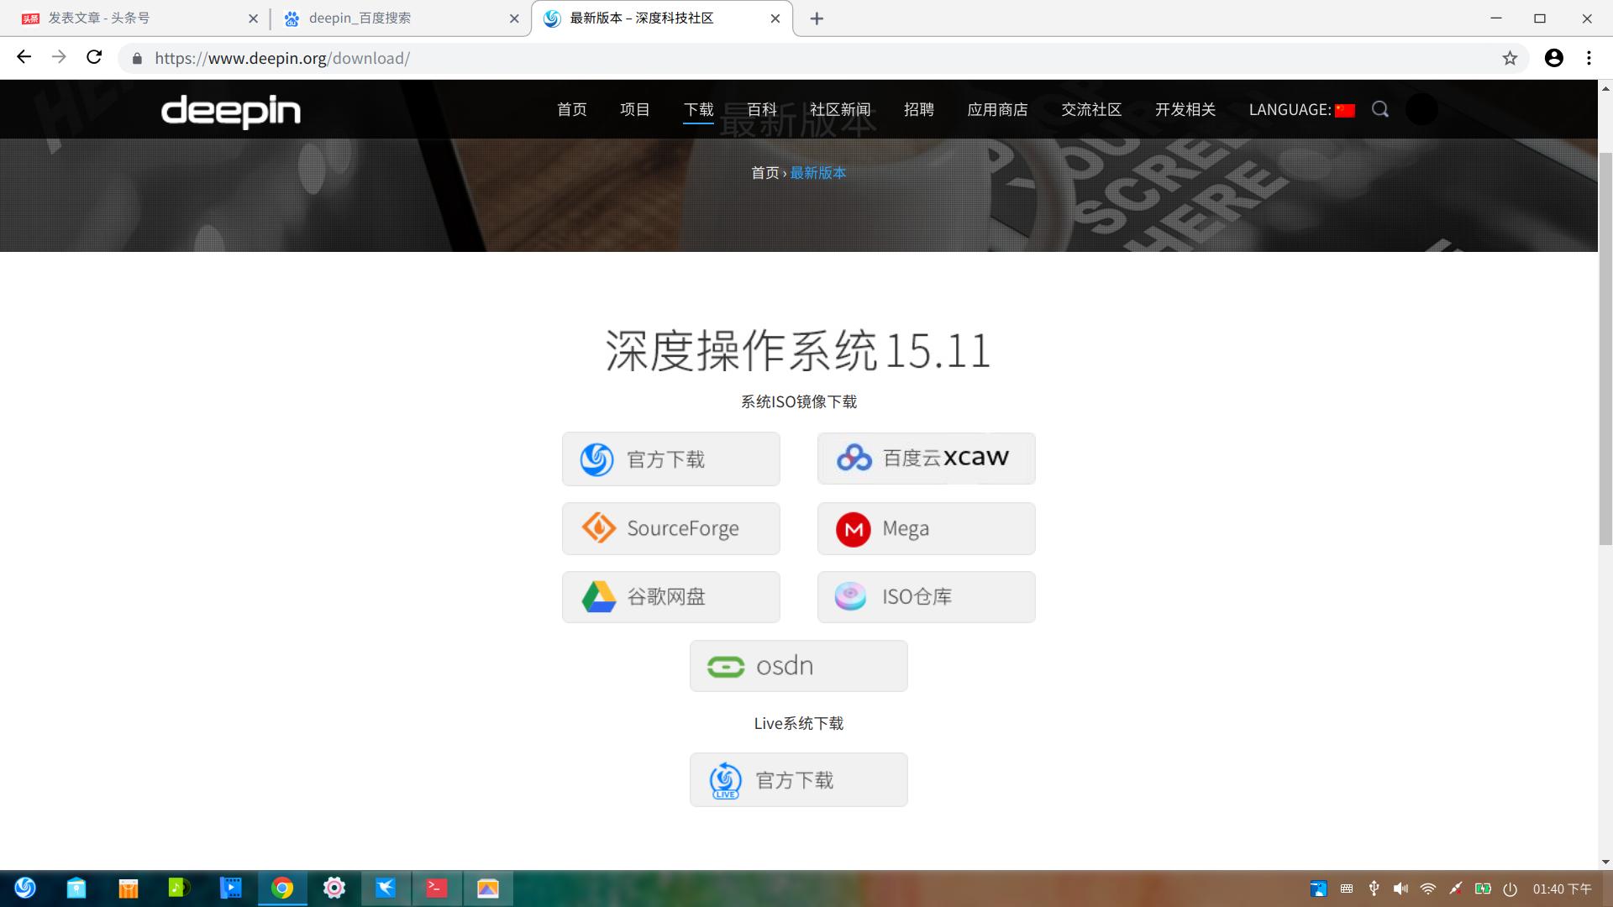This screenshot has height=907, width=1613.
Task: Open the LANGUAGE selector with the flag
Action: click(1301, 110)
